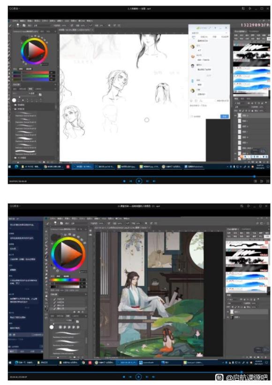272x385 pixels.
Task: Toggle visibility of the first sketch-document layer
Action: [236, 115]
